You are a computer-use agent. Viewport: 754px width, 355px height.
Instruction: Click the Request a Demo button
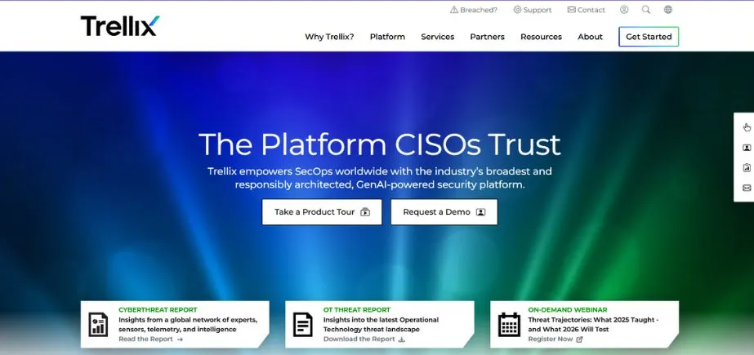[x=444, y=212]
